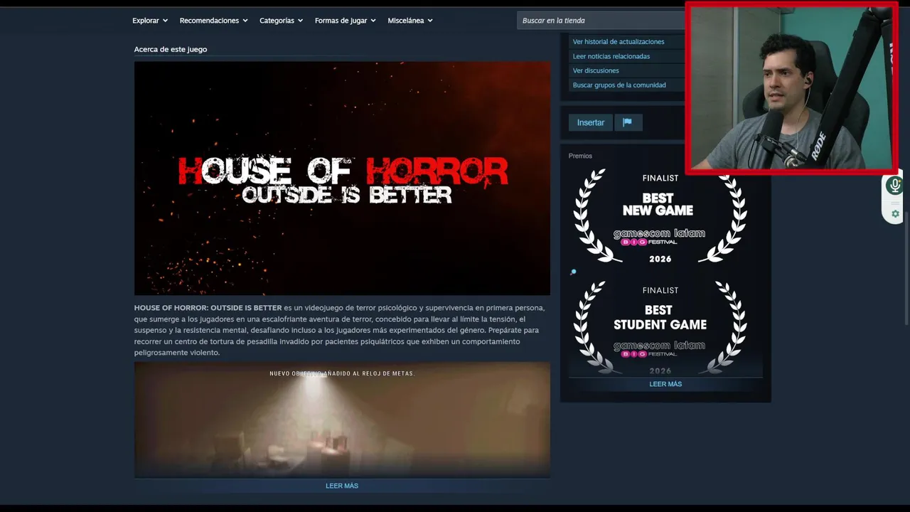Screen dimensions: 910x512
Task: Expand the Miscelánea dropdown
Action: 410,21
